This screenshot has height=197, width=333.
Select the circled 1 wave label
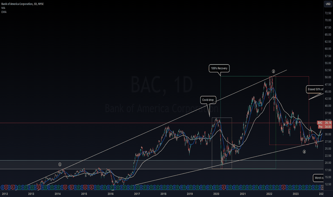60,164
